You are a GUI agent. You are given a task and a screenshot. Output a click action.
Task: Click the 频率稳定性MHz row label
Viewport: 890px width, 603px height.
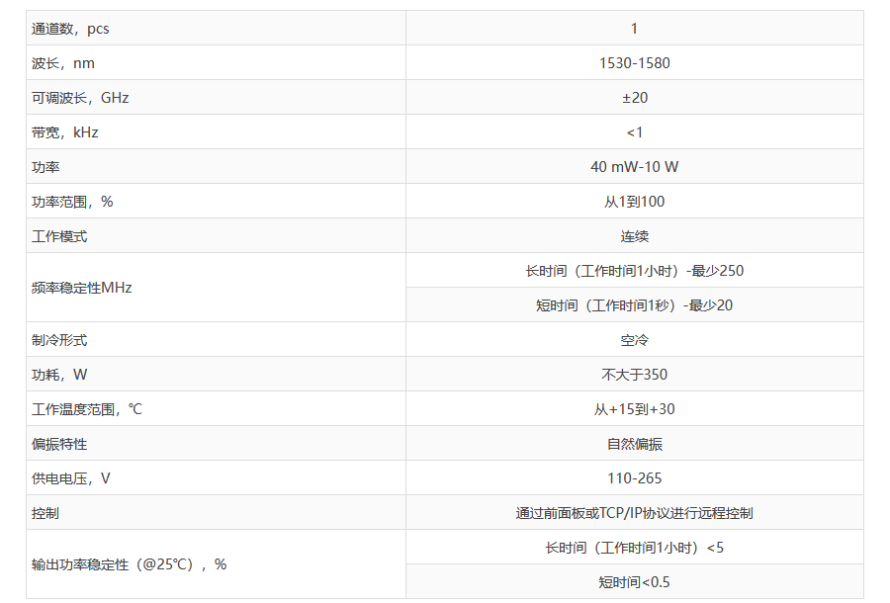coord(82,288)
